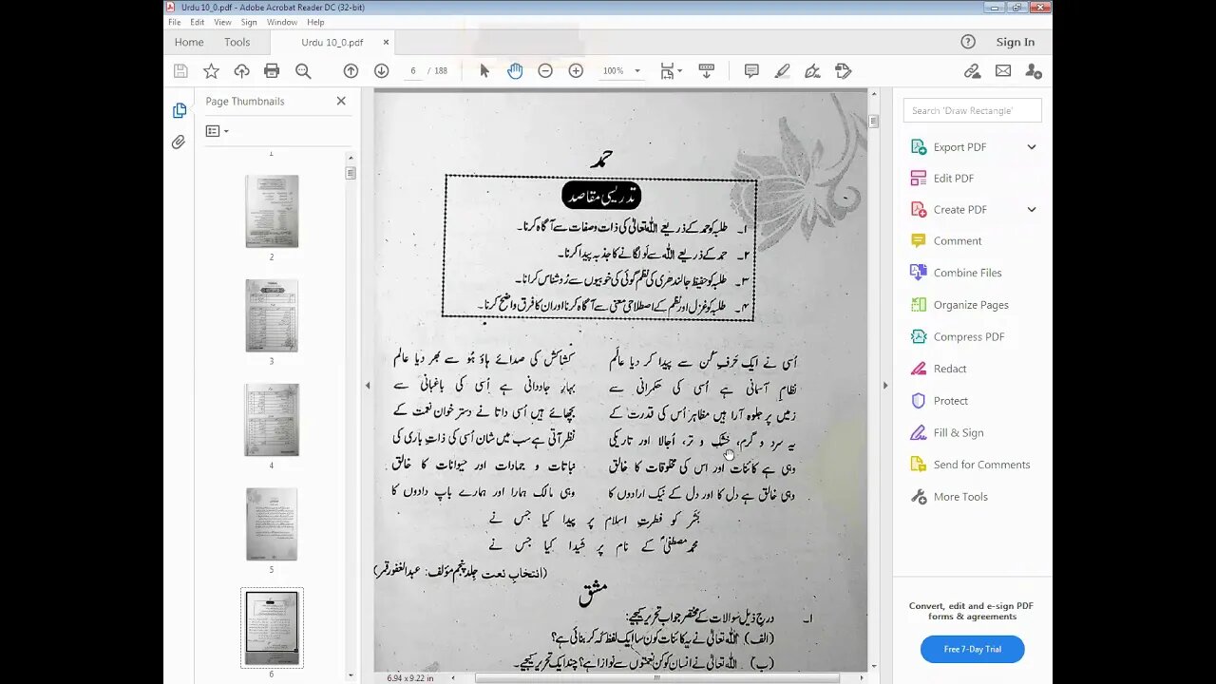1216x684 pixels.
Task: Open the Sign document pen icon
Action: (812, 71)
